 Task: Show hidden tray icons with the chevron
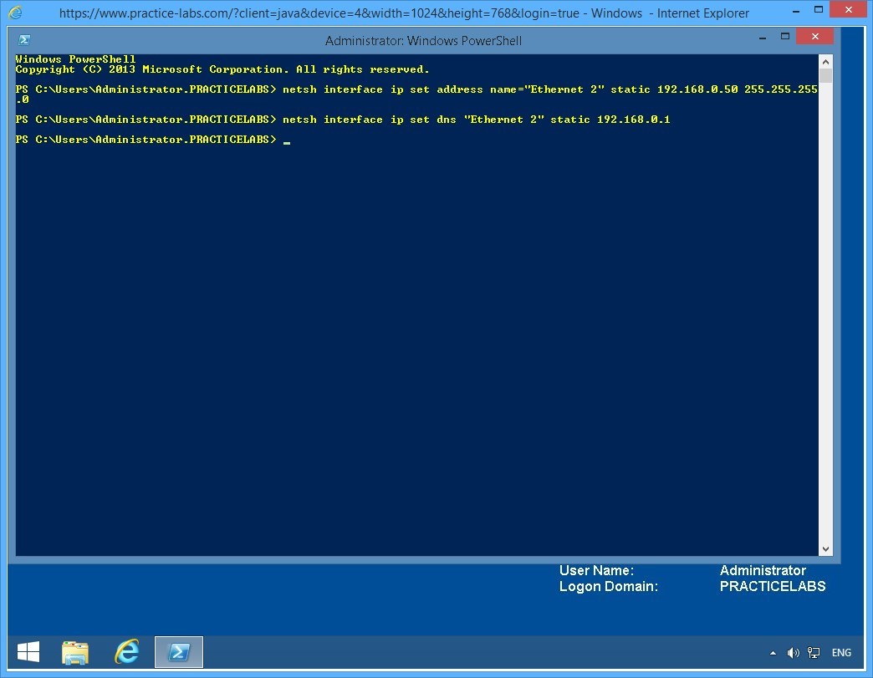coord(773,652)
